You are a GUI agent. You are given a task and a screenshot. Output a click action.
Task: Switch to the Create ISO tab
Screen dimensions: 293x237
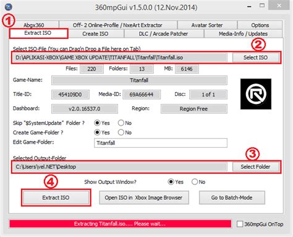tap(95, 33)
